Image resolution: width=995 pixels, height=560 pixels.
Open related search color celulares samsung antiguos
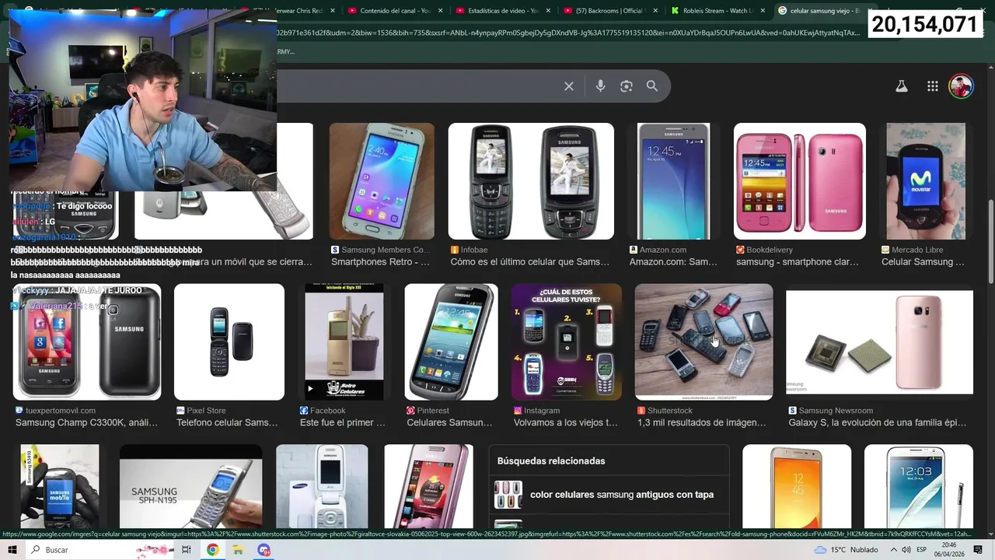coord(609,495)
